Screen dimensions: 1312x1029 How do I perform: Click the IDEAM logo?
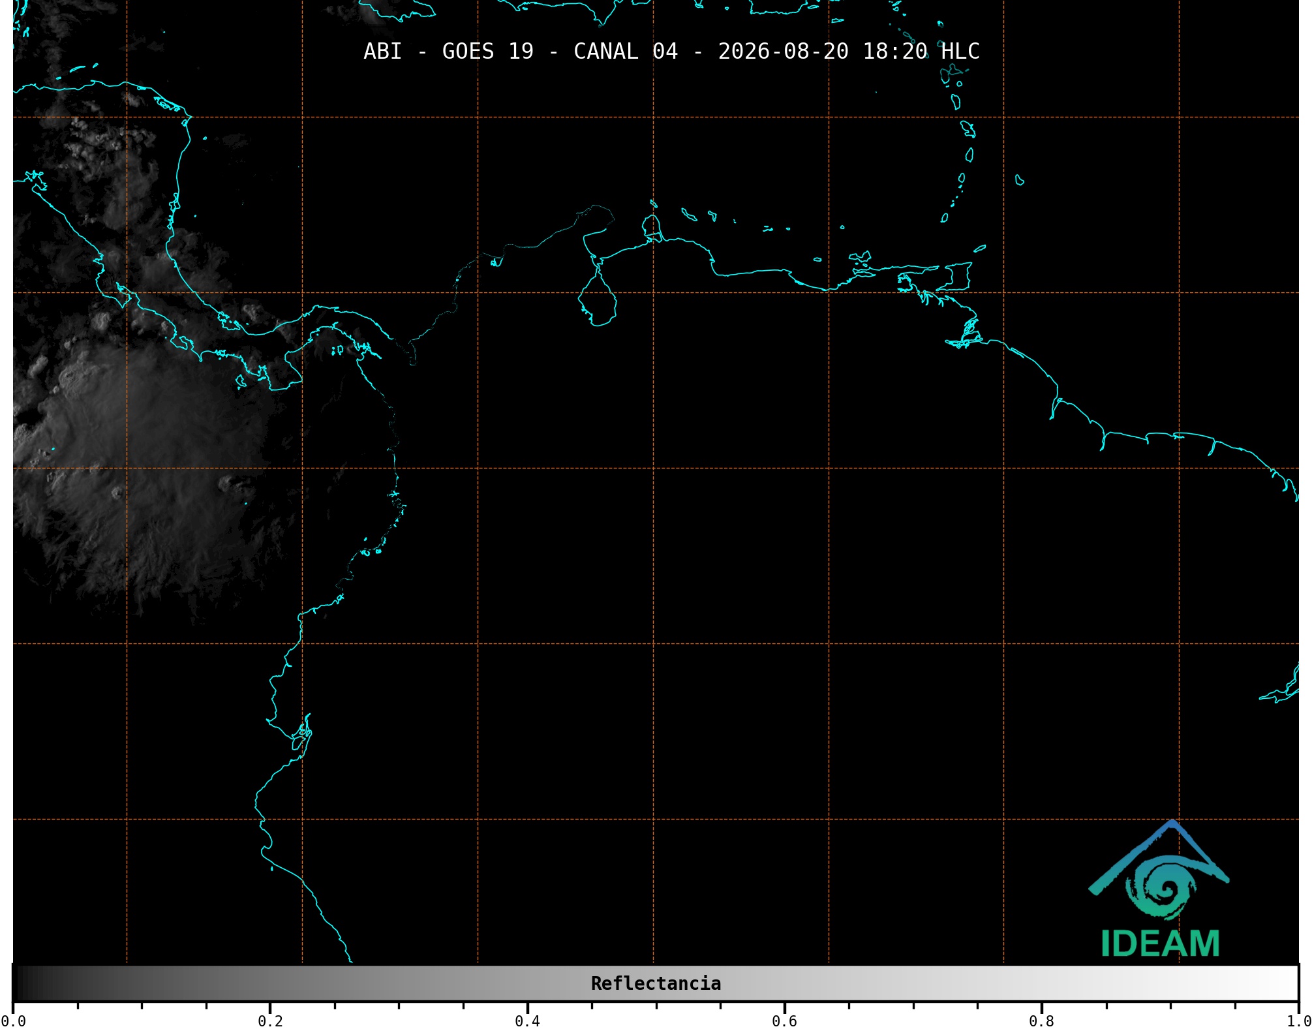click(x=1159, y=889)
